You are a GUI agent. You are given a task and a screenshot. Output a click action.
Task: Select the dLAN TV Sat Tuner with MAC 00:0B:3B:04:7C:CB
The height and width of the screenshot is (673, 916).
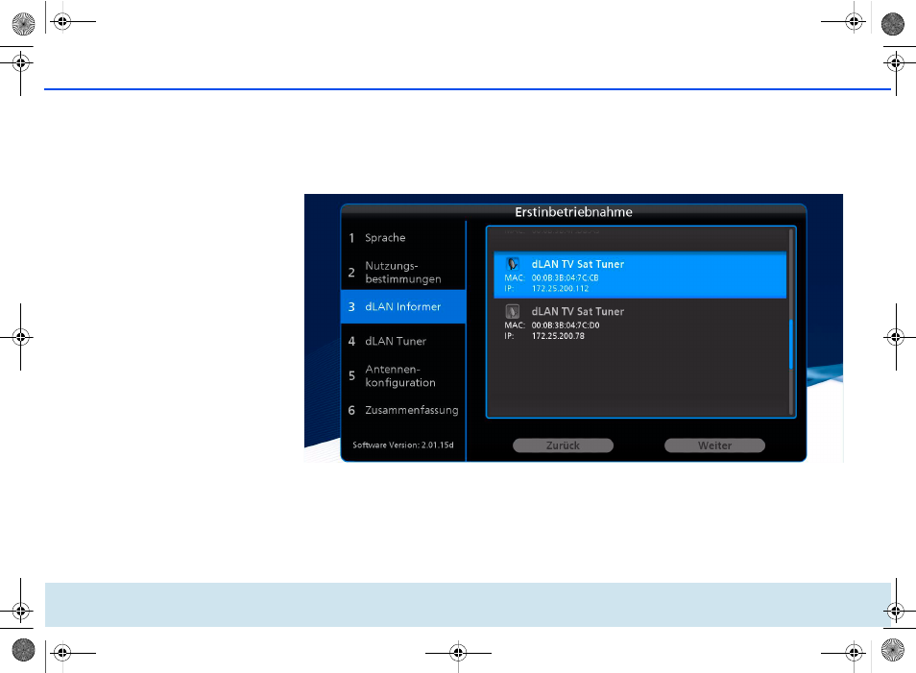(639, 276)
